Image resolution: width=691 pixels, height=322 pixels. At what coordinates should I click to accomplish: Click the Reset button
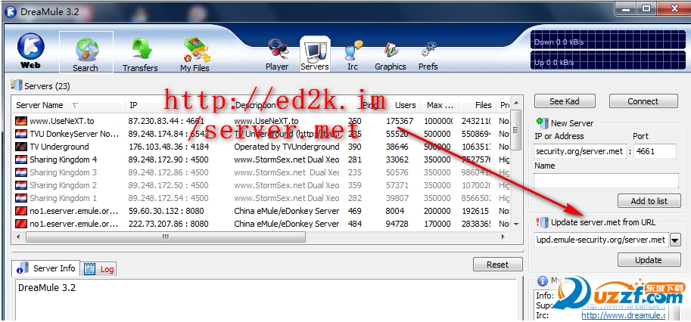[497, 265]
